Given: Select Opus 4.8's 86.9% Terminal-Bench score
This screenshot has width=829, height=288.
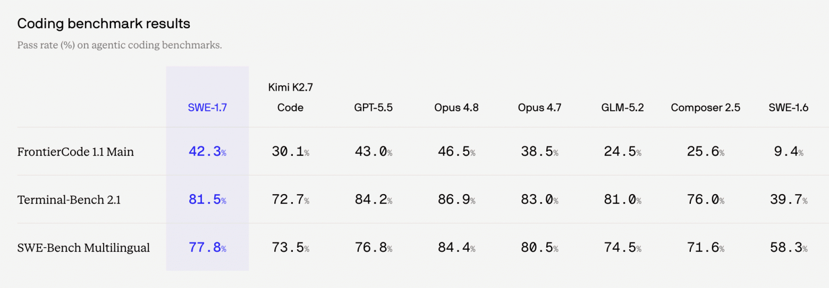Looking at the screenshot, I should pyautogui.click(x=456, y=200).
